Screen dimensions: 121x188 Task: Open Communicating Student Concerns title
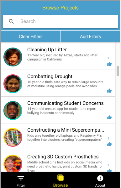66,103
